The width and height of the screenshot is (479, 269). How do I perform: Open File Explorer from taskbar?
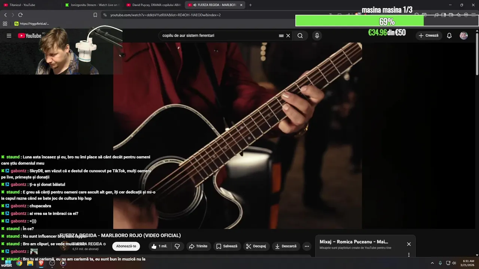[30, 263]
